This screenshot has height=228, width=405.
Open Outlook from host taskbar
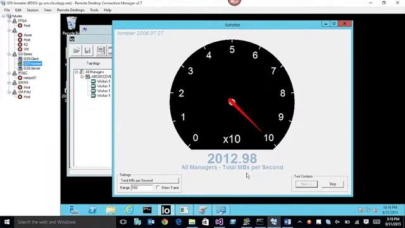pyautogui.click(x=151, y=222)
